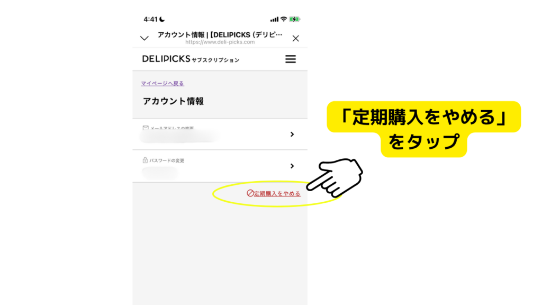This screenshot has width=542, height=305.
Task: Tap the 定期購入をやめる link
Action: coord(277,193)
